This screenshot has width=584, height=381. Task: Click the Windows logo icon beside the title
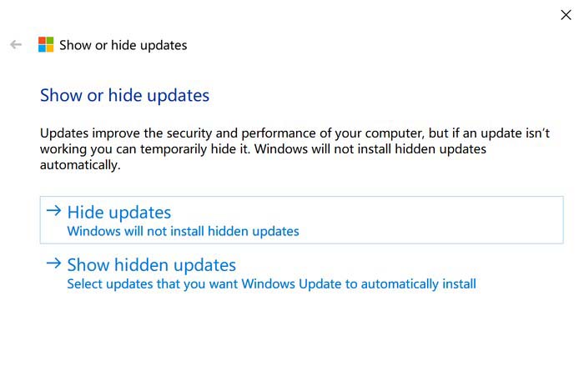[46, 45]
